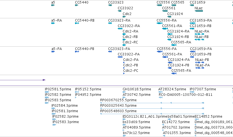Select the CG5565-RA transcript glyph
233x137 pixels.
click(174, 45)
